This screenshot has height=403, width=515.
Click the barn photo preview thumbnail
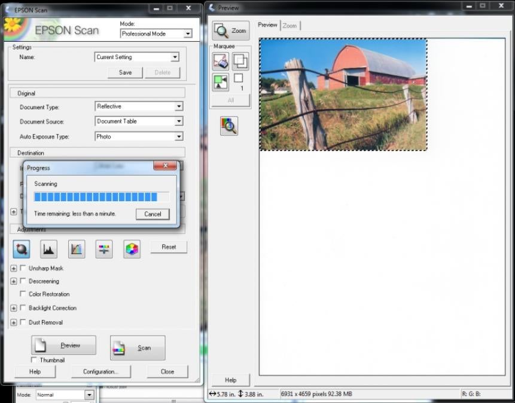pyautogui.click(x=343, y=94)
